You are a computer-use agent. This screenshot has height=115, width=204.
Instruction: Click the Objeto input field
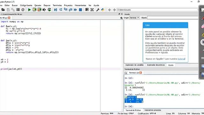(173, 18)
